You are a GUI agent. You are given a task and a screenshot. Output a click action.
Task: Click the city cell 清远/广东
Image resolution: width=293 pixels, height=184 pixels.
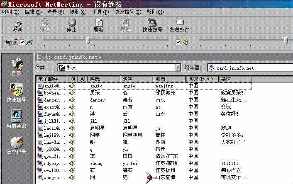(166, 156)
